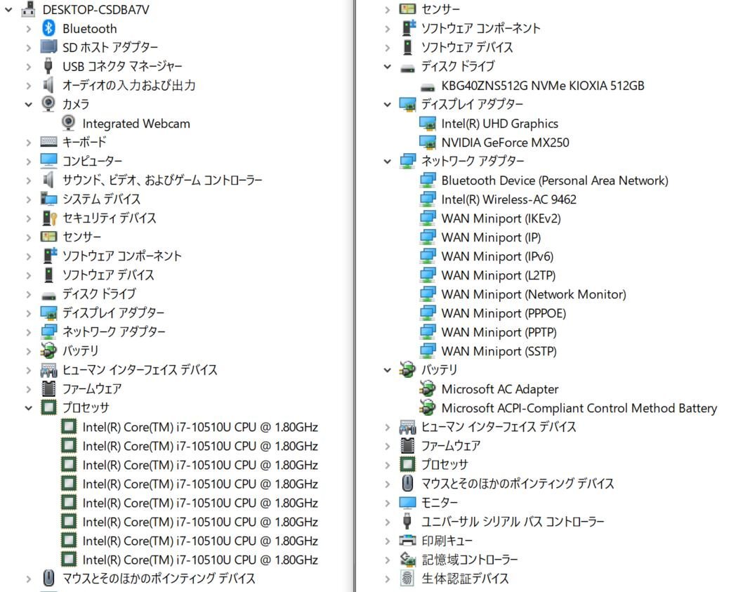
Task: Click the オーディオの入力および出力 speaker icon
Action: [x=48, y=85]
